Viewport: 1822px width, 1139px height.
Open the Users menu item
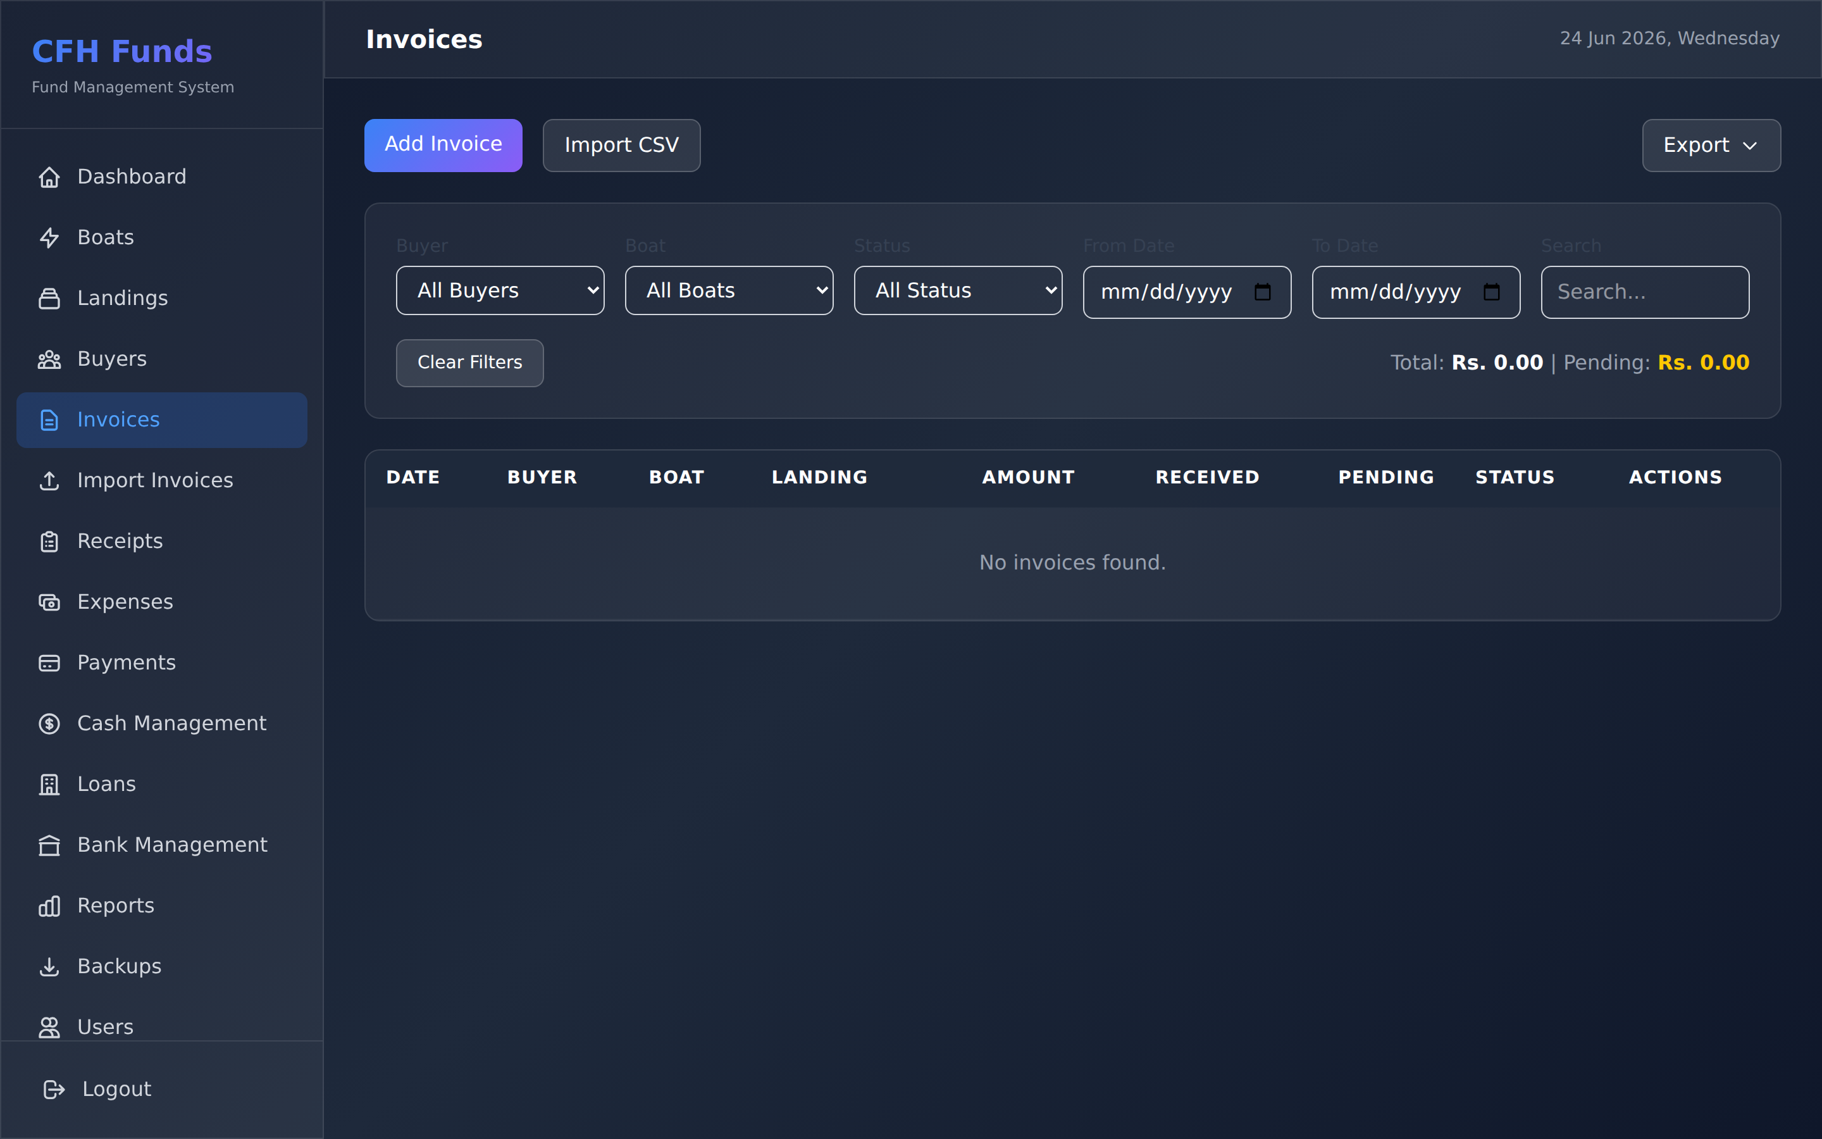pyautogui.click(x=162, y=1028)
